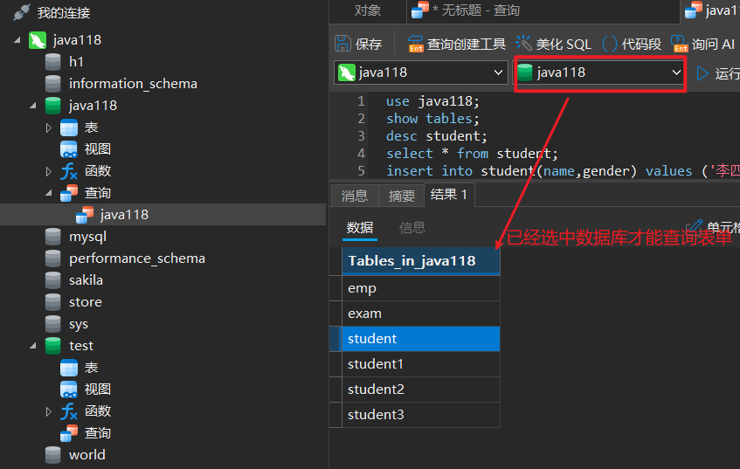Collapse the java118 database node
The height and width of the screenshot is (469, 740).
tap(33, 106)
